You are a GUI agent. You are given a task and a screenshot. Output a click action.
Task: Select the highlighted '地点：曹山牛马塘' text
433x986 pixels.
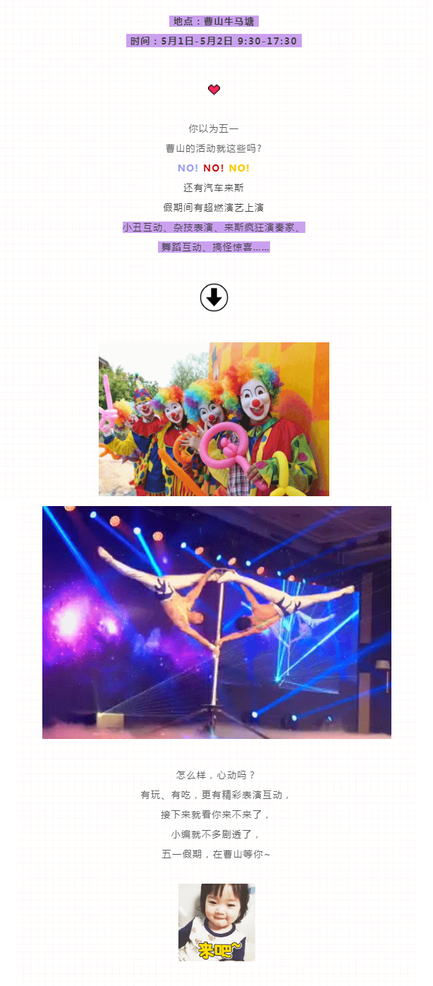214,21
